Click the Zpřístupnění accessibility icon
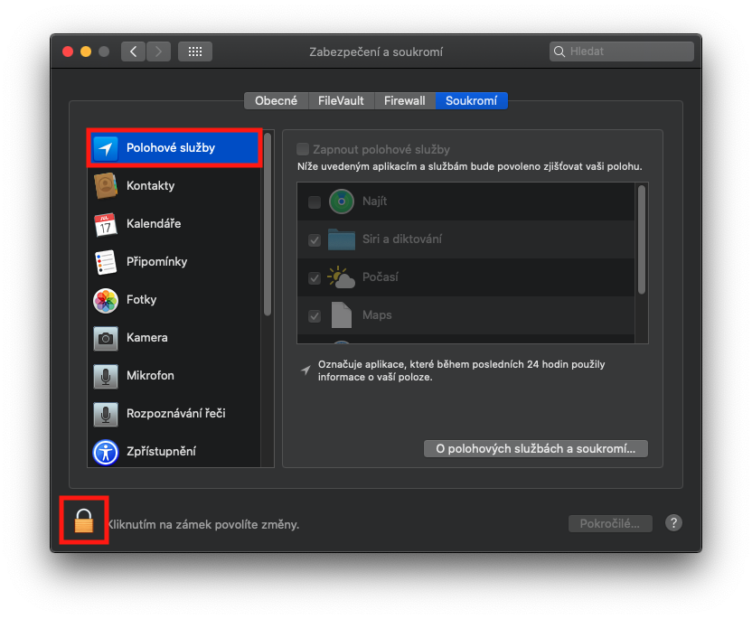Viewport: 752px width, 619px height. (106, 452)
